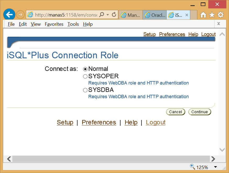Click the zoom magnifier icon in status bar
Viewport: 229px width, 173px height.
(x=192, y=167)
